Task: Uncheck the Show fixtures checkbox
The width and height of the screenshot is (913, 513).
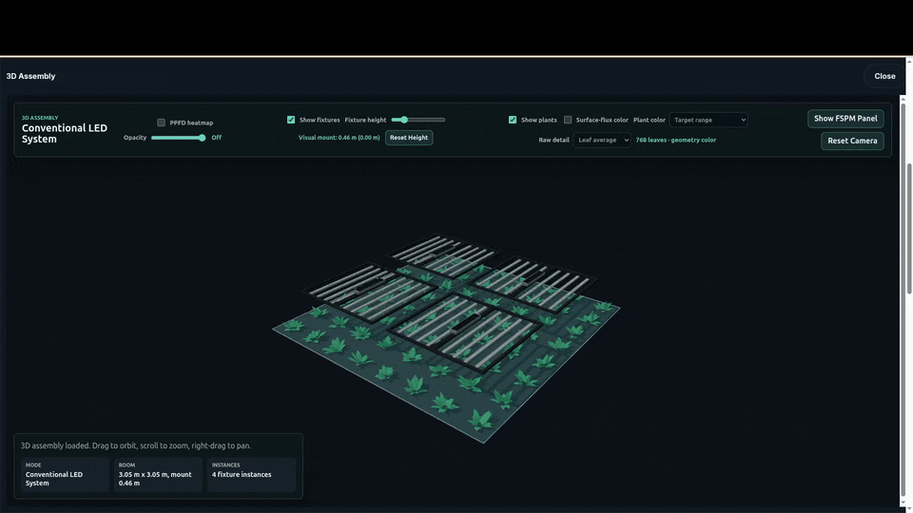Action: tap(291, 120)
